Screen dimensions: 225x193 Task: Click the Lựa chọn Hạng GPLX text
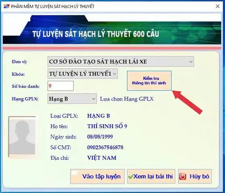tap(127, 99)
